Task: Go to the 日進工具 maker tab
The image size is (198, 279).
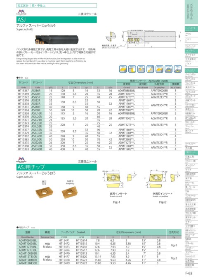Action: (191, 157)
